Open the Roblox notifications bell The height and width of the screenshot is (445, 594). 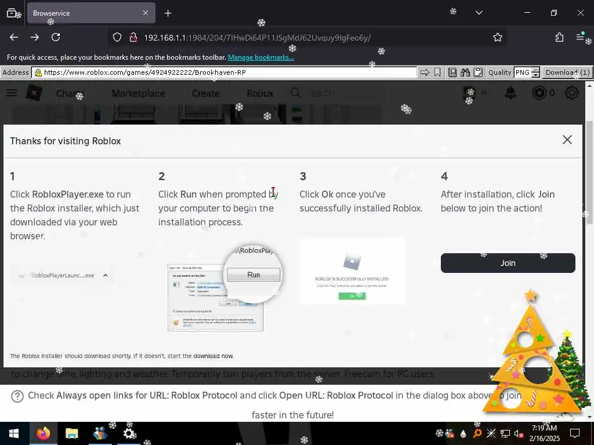[510, 93]
